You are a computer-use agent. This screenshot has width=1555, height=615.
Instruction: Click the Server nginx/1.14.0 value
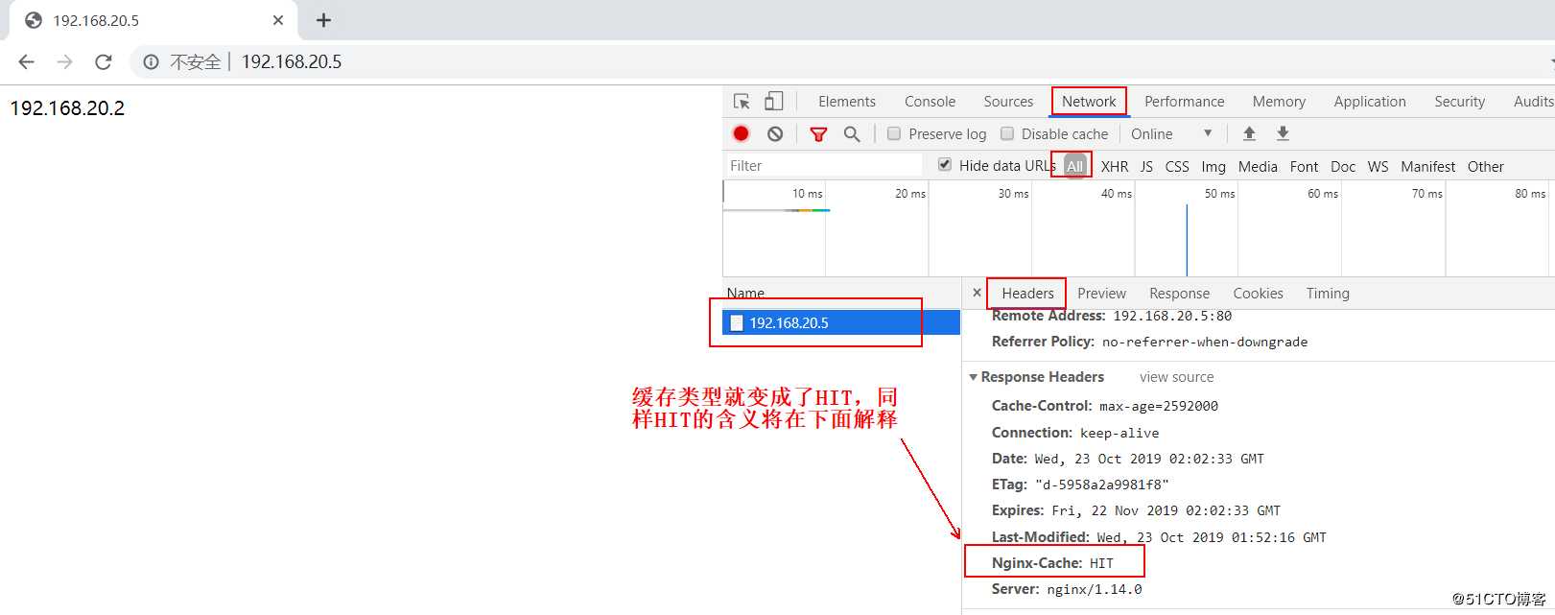point(1095,589)
